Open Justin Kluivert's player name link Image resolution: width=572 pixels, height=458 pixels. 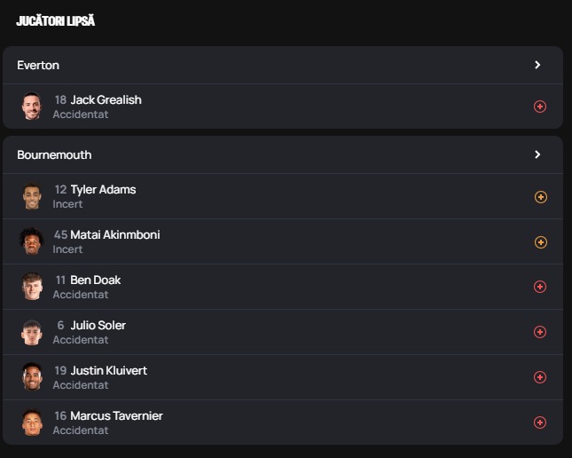click(x=109, y=370)
